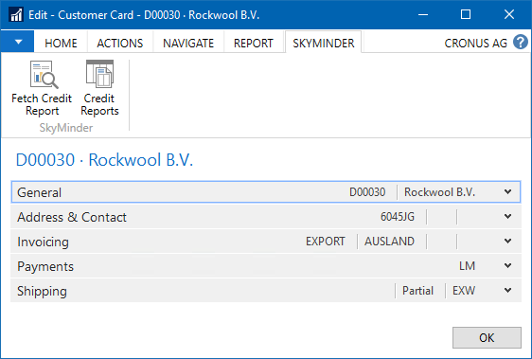532x359 pixels.
Task: Close the Customer Card window
Action: (509, 14)
